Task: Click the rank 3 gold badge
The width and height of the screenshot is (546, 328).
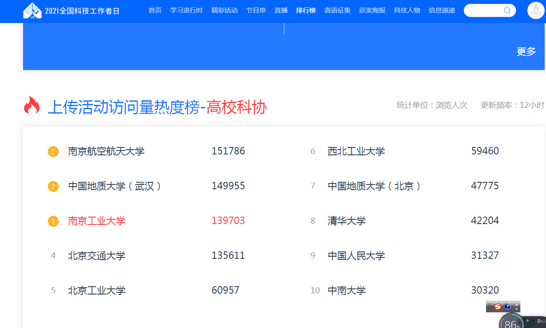Action: pos(53,221)
